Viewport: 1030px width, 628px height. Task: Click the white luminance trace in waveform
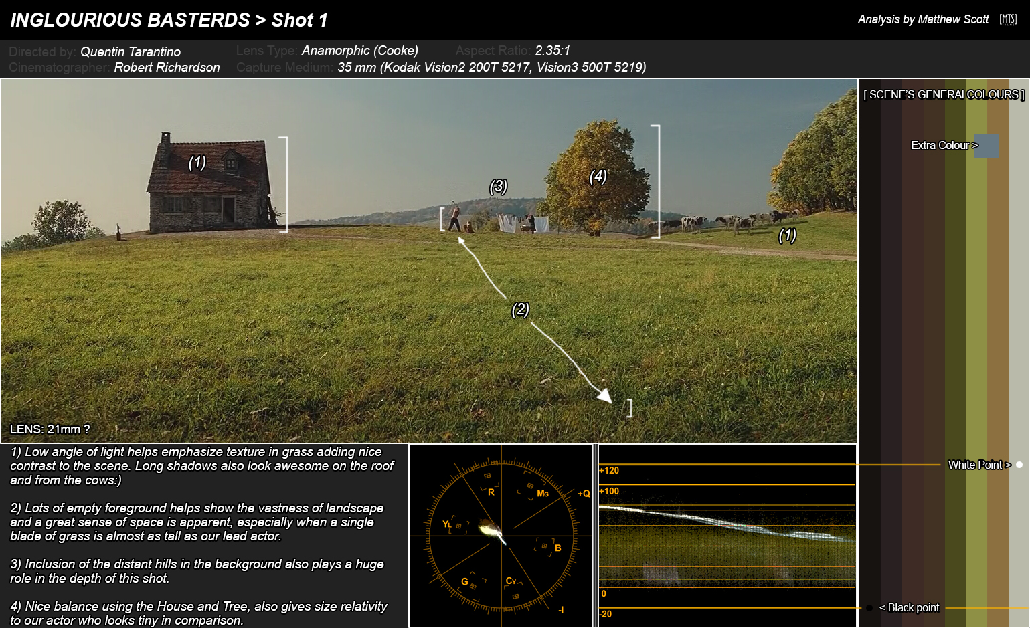pos(726,522)
